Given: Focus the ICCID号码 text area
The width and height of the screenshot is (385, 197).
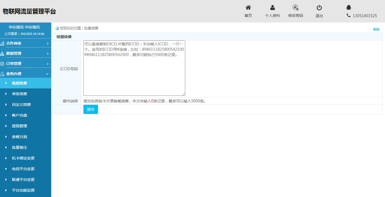Looking at the screenshot, I should pyautogui.click(x=134, y=68).
